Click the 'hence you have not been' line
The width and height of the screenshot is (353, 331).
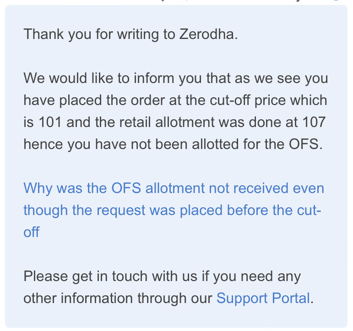(173, 144)
